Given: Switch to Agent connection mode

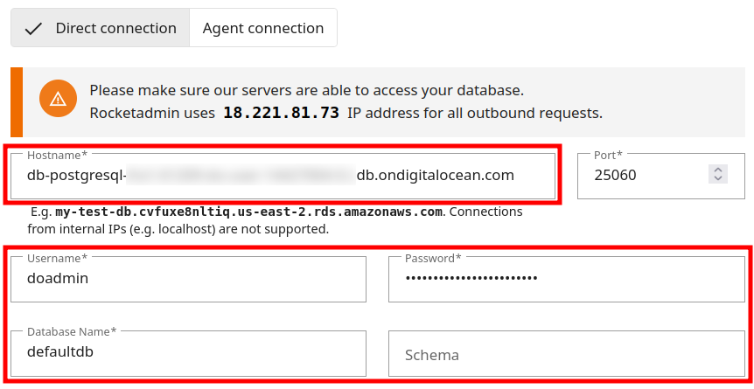Looking at the screenshot, I should [263, 28].
